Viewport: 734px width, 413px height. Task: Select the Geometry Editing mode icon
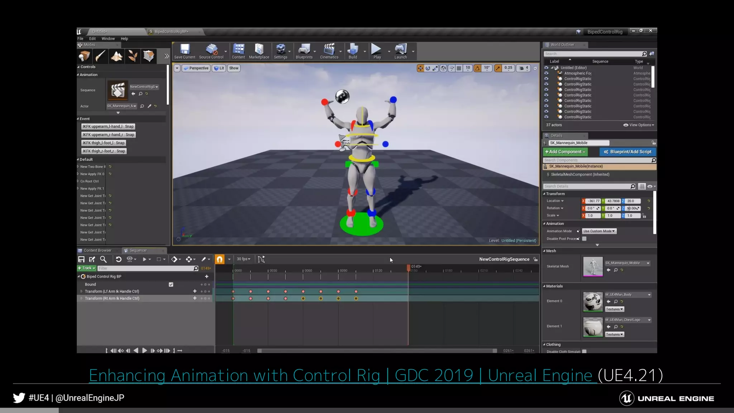coord(149,56)
